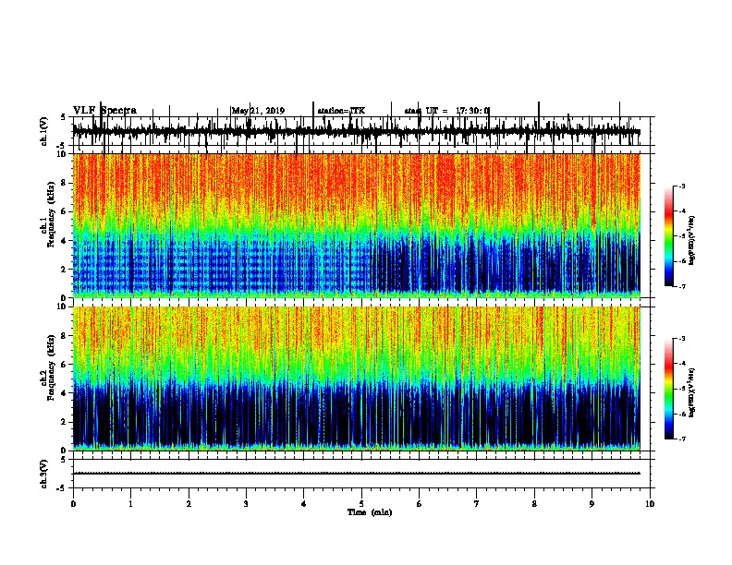Click time axis tick label "1"

click(130, 504)
